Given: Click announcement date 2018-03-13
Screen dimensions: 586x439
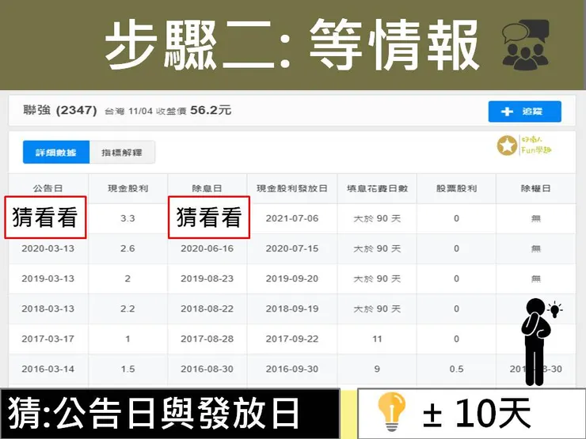Looking at the screenshot, I should pyautogui.click(x=48, y=309).
